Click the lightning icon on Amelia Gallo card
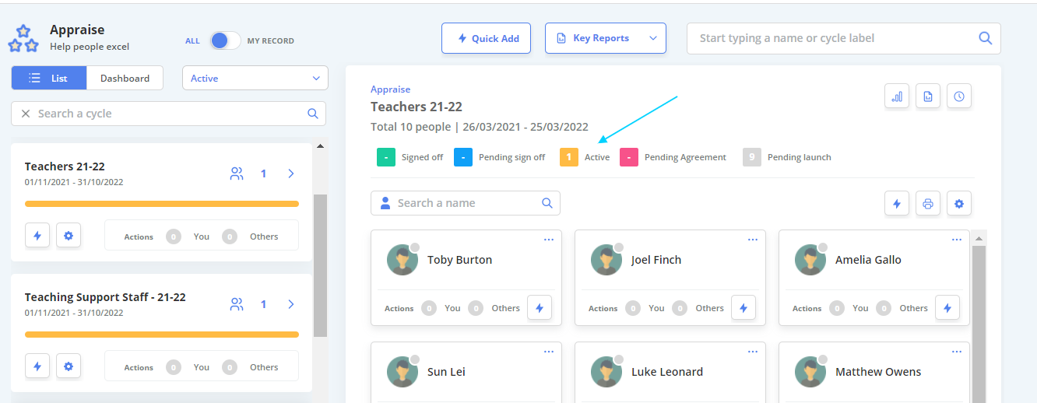Viewport: 1037px width, 403px height. click(x=947, y=308)
